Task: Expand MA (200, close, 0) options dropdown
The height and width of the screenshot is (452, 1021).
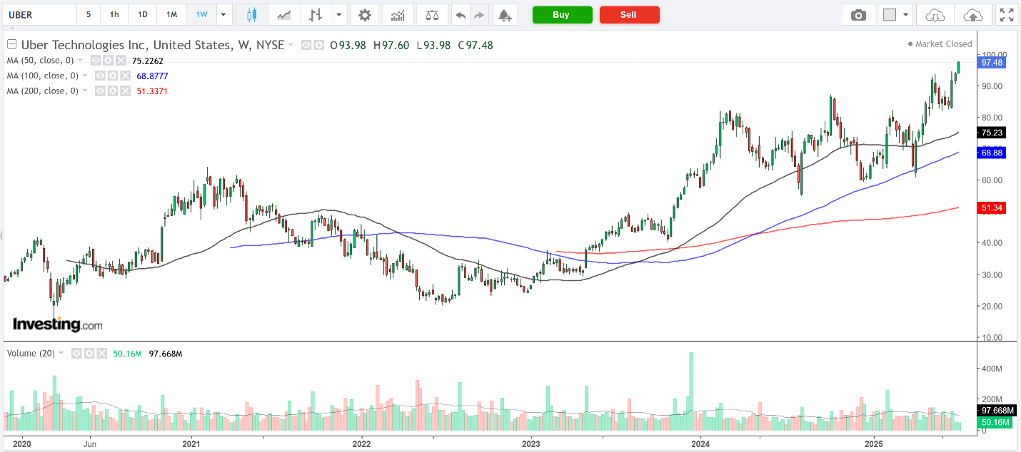Action: [x=85, y=91]
